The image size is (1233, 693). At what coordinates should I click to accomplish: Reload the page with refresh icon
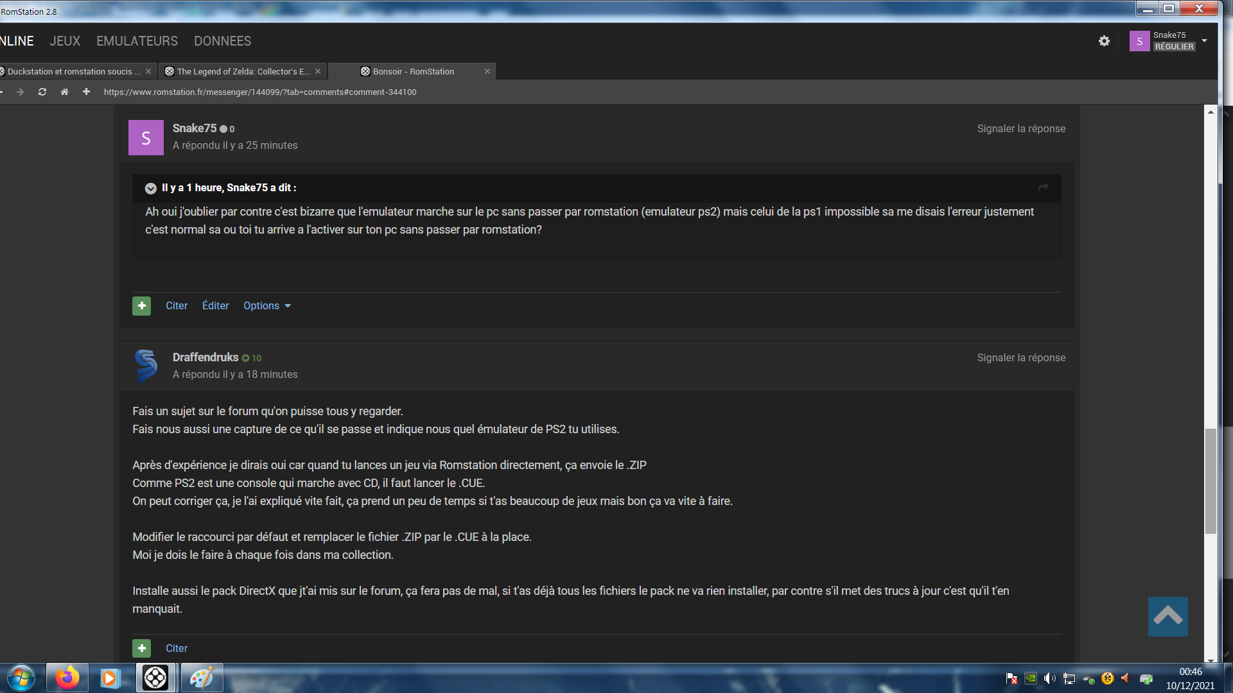(x=42, y=92)
